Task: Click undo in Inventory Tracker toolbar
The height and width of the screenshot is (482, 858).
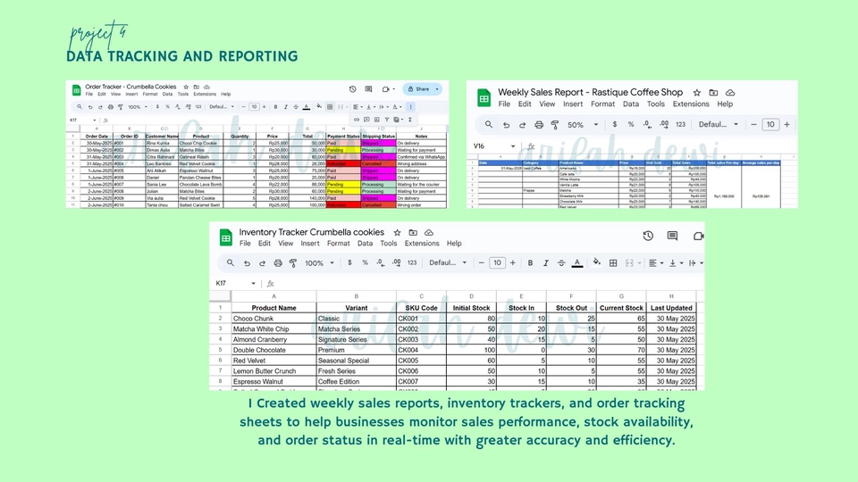Action: 247,262
